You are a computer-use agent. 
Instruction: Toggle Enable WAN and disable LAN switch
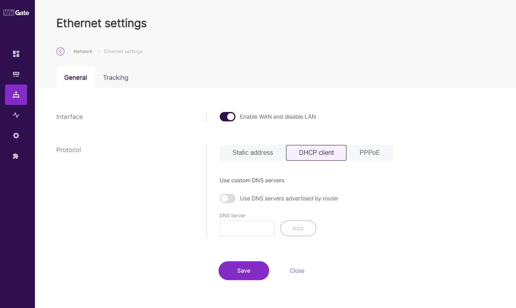pyautogui.click(x=228, y=117)
